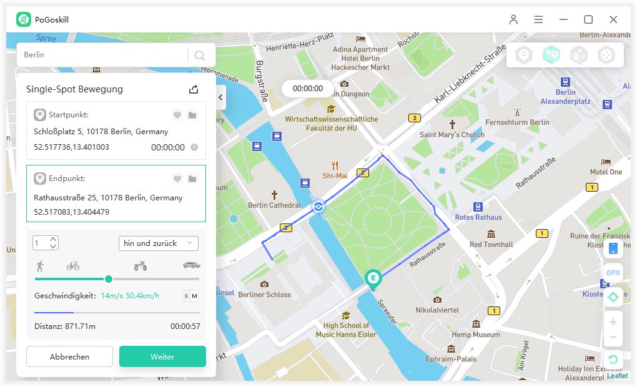637x387 pixels.
Task: Select the teleport mode icon
Action: pyautogui.click(x=524, y=56)
